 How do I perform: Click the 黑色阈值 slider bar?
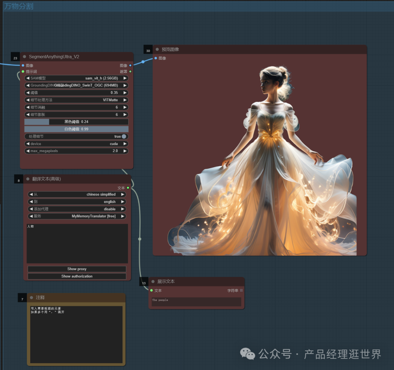76,121
